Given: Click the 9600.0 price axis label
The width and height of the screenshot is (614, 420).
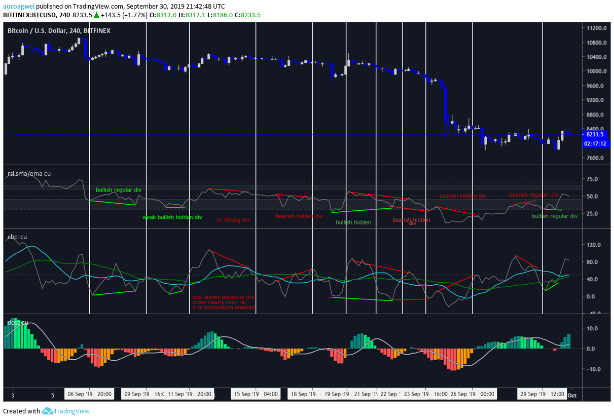Looking at the screenshot, I should (x=594, y=86).
